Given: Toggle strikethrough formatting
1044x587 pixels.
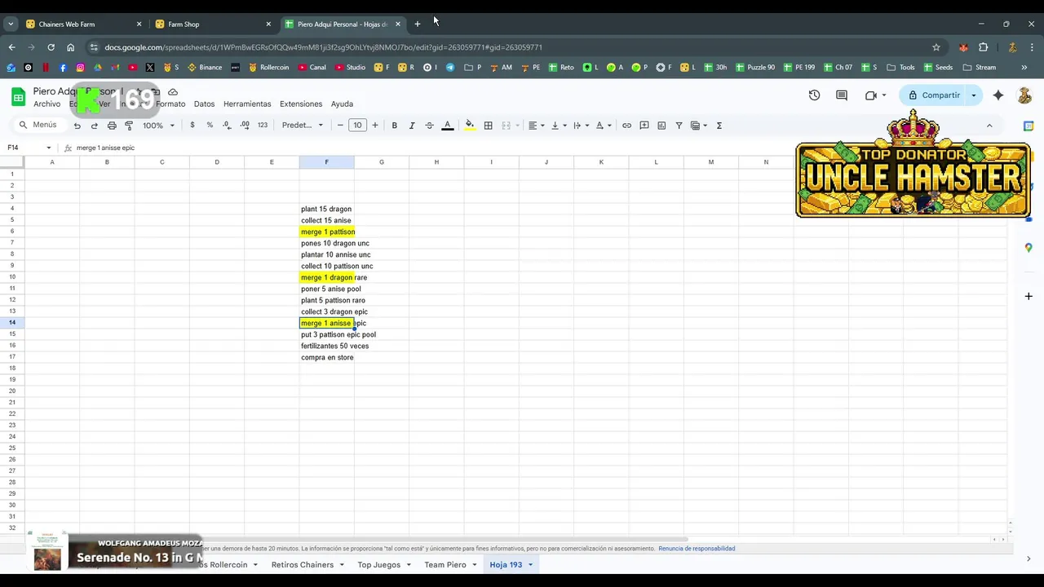Looking at the screenshot, I should 429,126.
